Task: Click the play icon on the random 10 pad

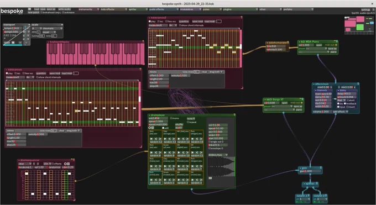Action: coord(179,153)
